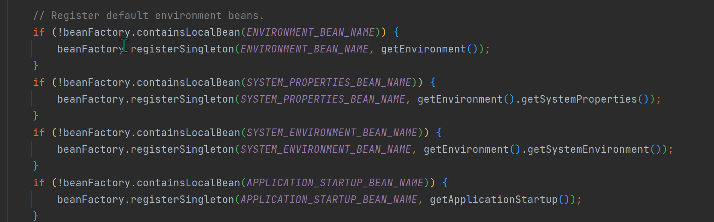Click beanFactory at start of getSystemProperties line

tap(91, 99)
